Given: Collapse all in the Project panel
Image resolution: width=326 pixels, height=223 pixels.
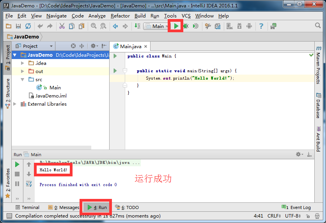Looking at the screenshot, I should (x=82, y=46).
